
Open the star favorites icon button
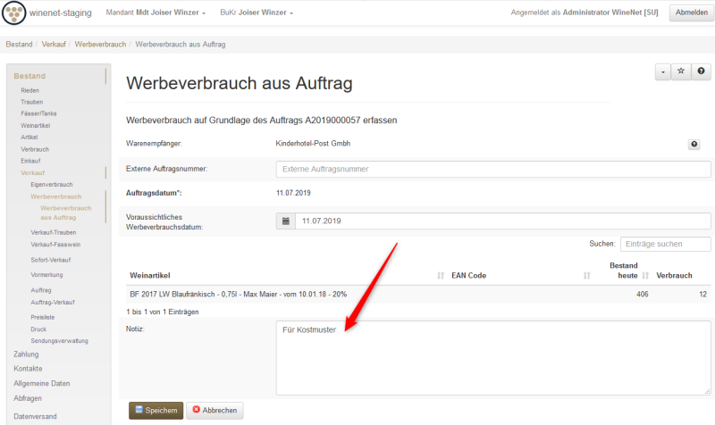pyautogui.click(x=681, y=71)
